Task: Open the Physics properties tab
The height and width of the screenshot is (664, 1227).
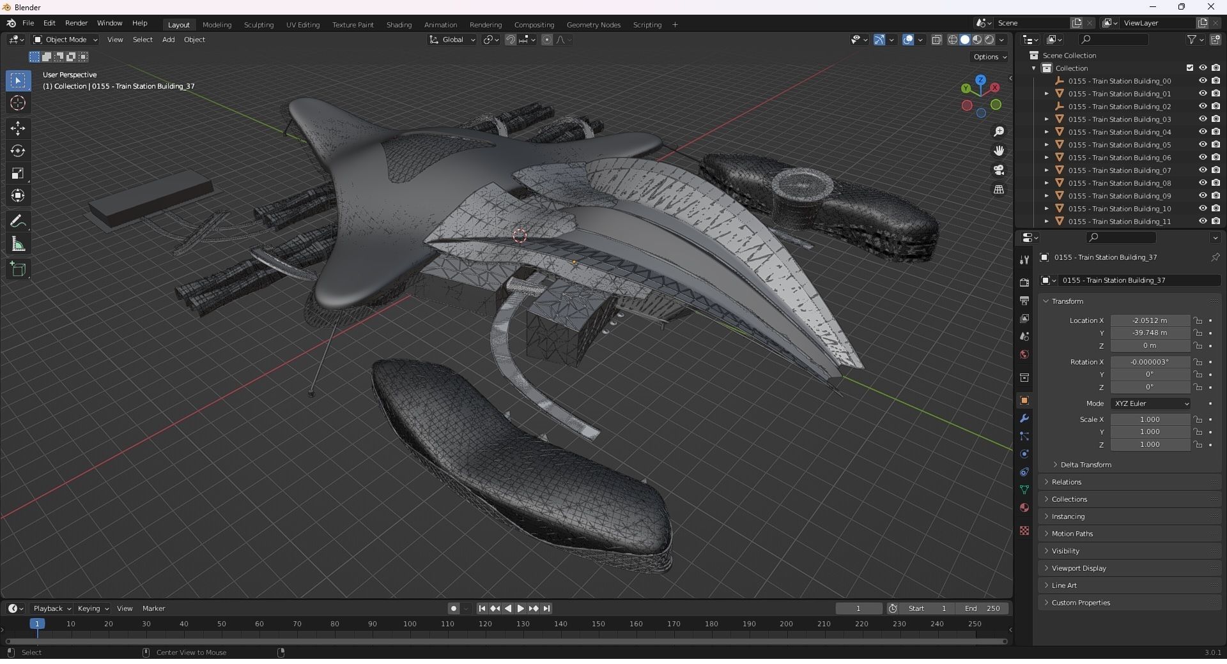Action: 1024,454
